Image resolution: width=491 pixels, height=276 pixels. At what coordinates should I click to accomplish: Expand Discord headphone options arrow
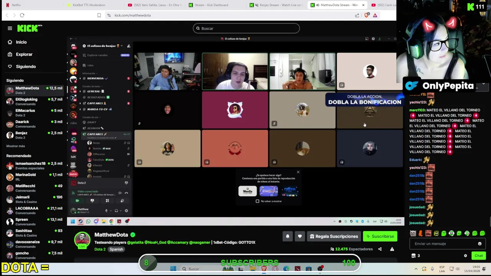121,210
